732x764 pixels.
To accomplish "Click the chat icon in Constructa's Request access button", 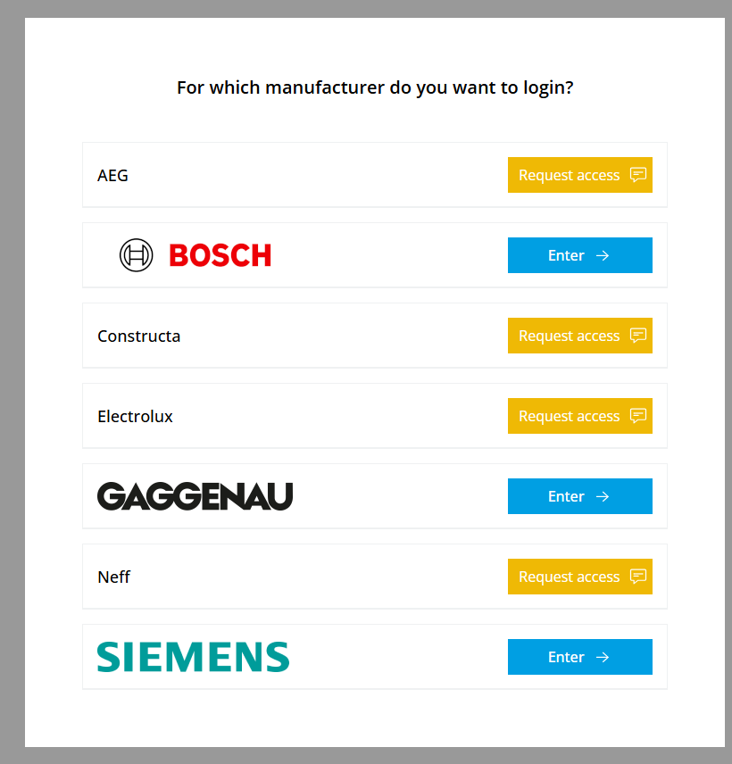I will (x=637, y=336).
